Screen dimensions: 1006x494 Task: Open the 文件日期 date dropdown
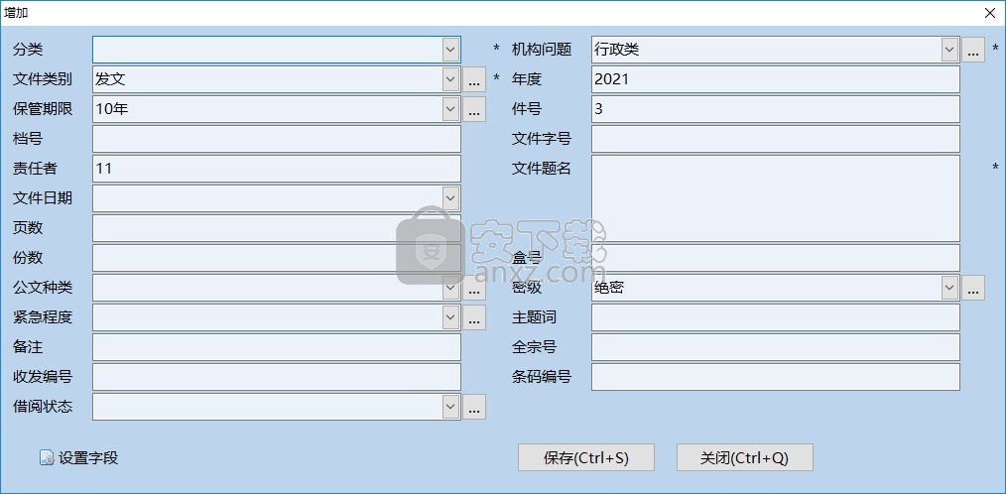coord(450,198)
